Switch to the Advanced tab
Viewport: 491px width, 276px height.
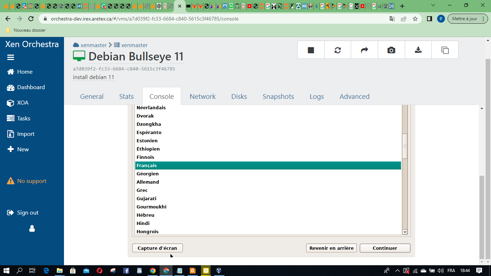pos(354,96)
